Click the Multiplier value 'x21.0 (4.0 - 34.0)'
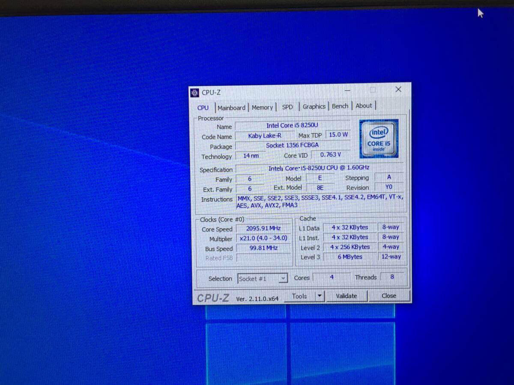The image size is (514, 385). (263, 238)
